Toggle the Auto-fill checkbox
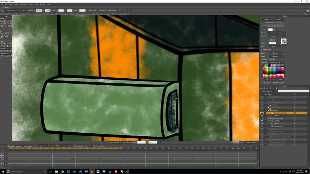Viewport: 310px width, 174px height. coord(98,11)
